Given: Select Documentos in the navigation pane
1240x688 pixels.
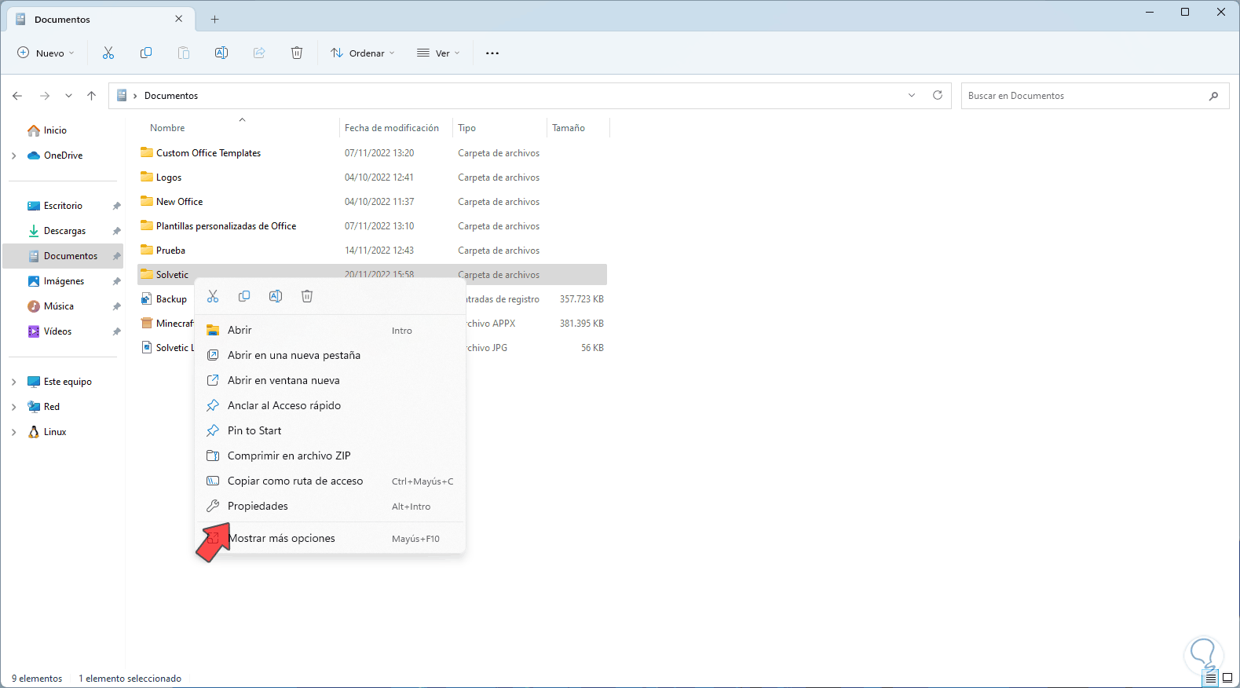Looking at the screenshot, I should (63, 256).
